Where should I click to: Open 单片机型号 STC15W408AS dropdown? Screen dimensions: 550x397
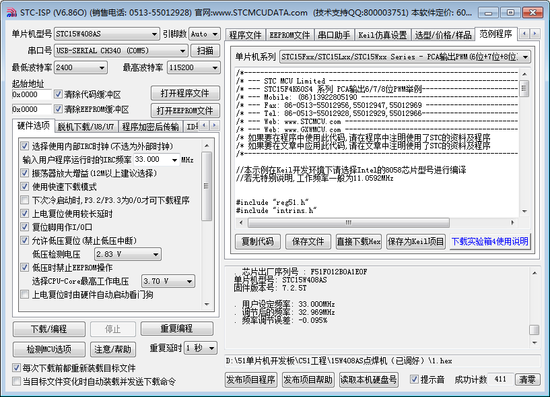[106, 34]
